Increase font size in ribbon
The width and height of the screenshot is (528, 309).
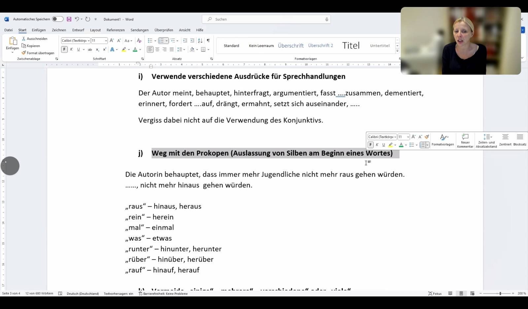[112, 40]
